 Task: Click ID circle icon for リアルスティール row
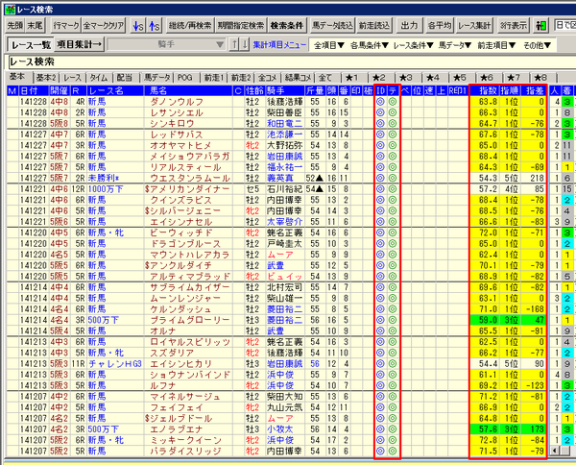[x=380, y=167]
